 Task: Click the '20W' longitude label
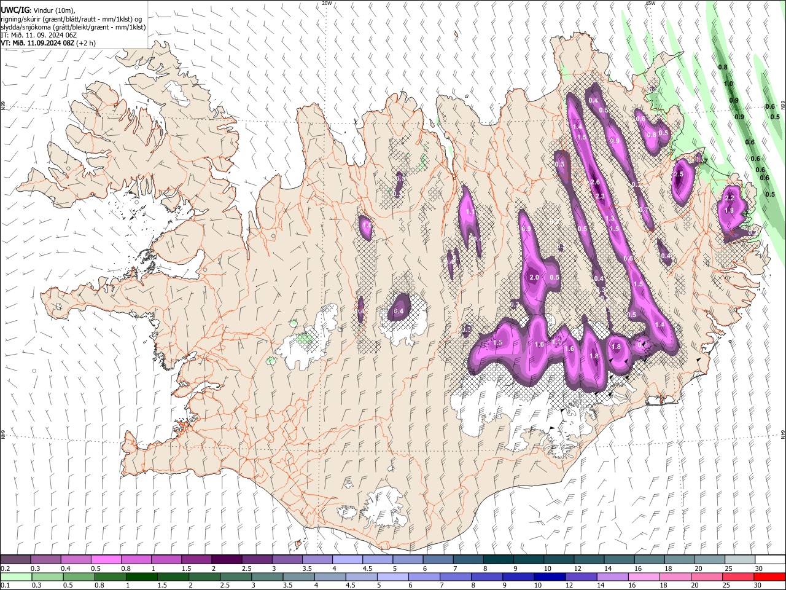pos(327,3)
